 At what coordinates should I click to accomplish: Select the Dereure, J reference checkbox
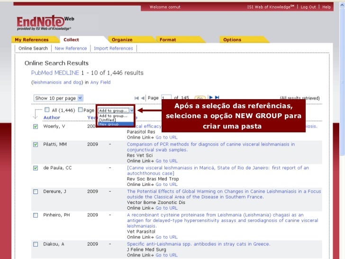tap(36, 192)
